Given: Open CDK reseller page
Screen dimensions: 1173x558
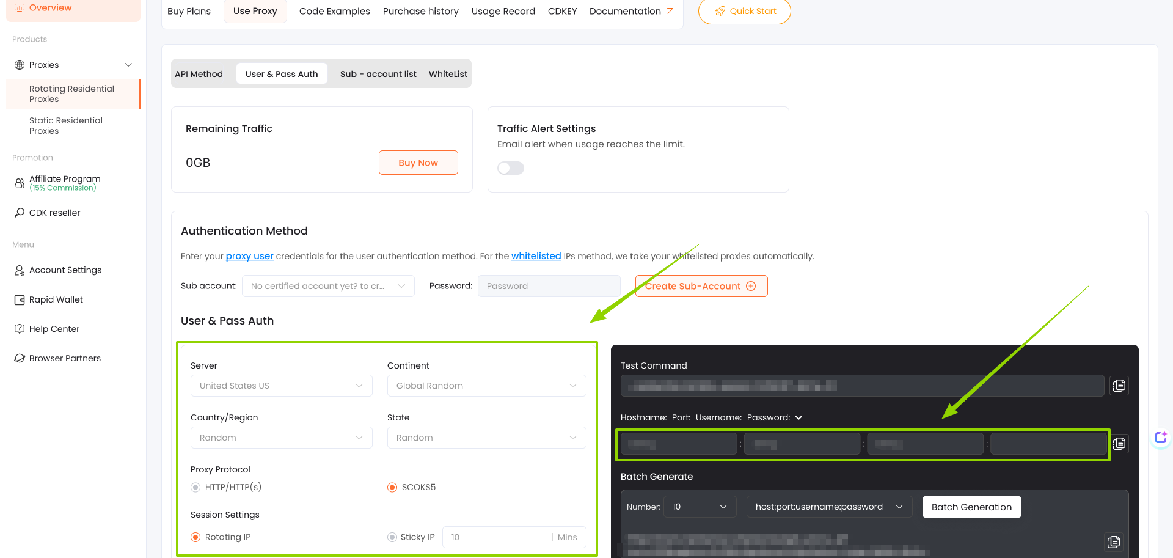Looking at the screenshot, I should [54, 213].
